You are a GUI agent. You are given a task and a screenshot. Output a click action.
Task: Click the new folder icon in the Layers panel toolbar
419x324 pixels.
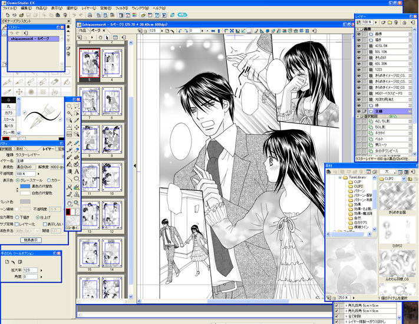[x=390, y=22]
